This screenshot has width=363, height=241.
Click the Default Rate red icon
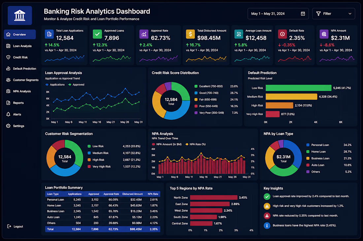pos(282,34)
